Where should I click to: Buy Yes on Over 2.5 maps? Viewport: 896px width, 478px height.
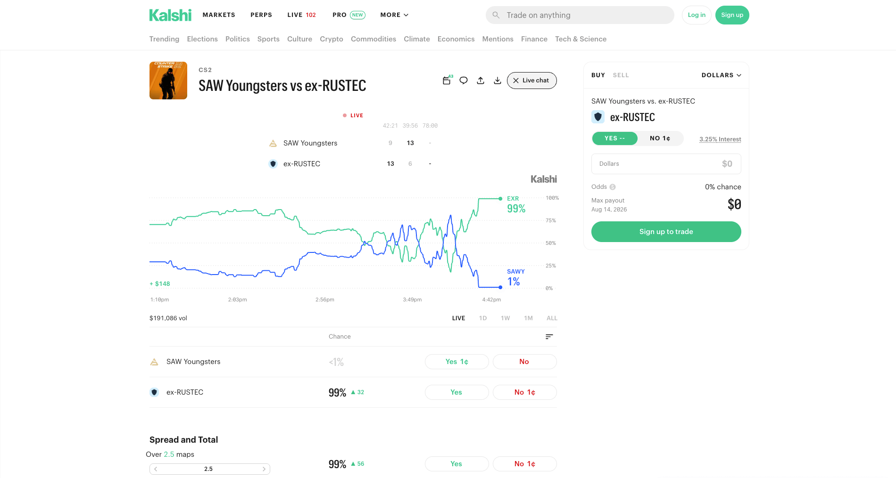(x=456, y=464)
